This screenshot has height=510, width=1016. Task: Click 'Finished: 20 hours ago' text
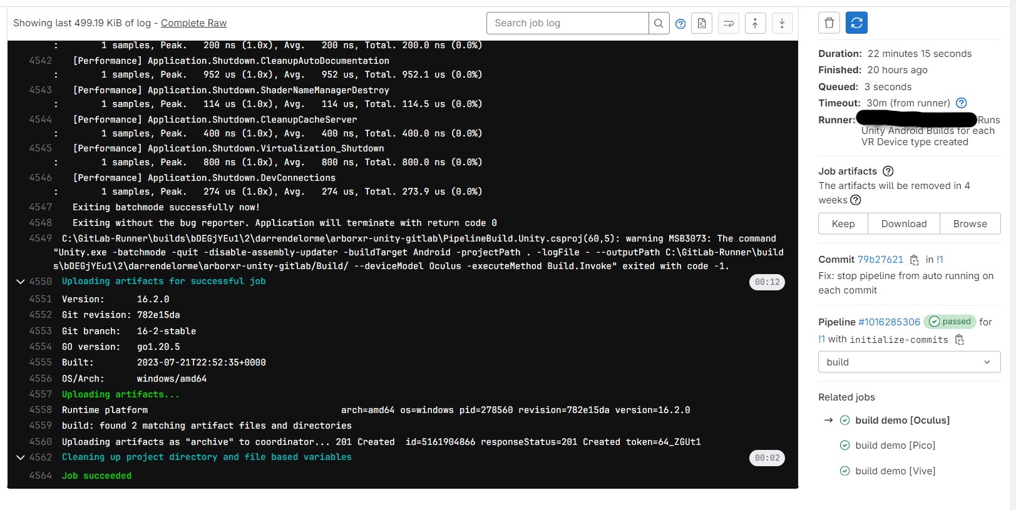click(x=873, y=70)
